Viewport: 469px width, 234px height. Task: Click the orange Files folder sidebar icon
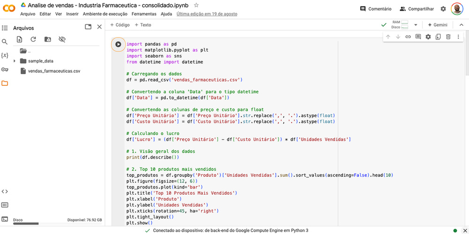5,83
